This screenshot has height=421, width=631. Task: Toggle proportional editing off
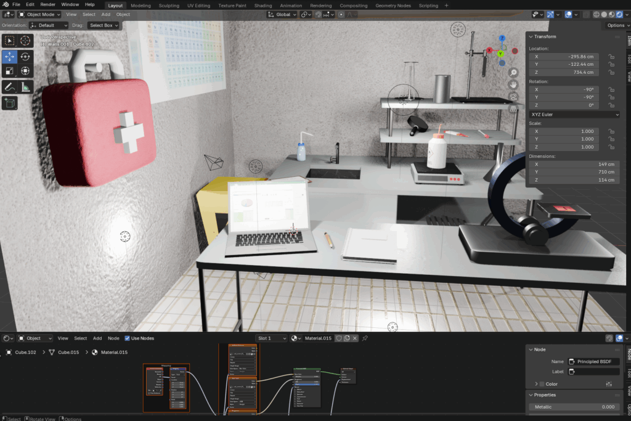pyautogui.click(x=341, y=14)
